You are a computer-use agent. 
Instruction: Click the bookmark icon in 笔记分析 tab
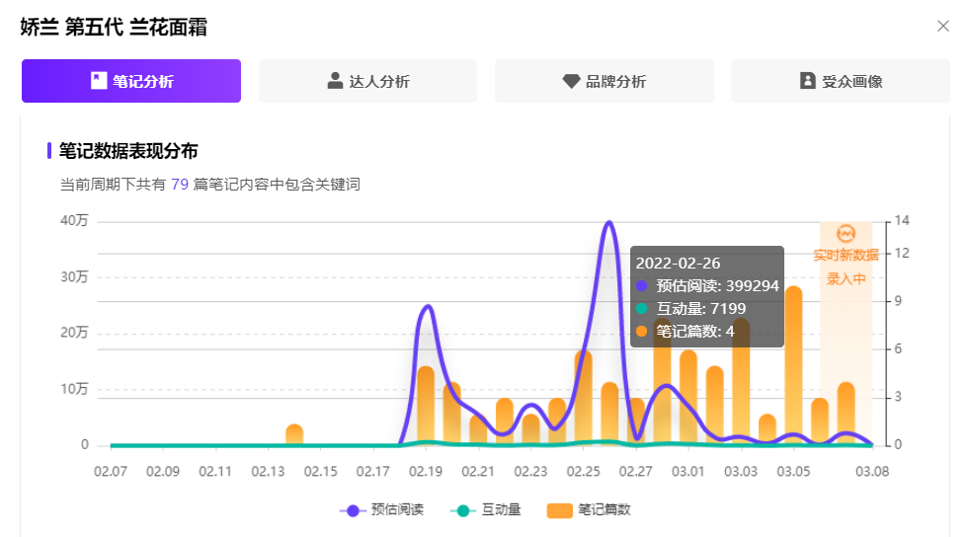pos(99,80)
